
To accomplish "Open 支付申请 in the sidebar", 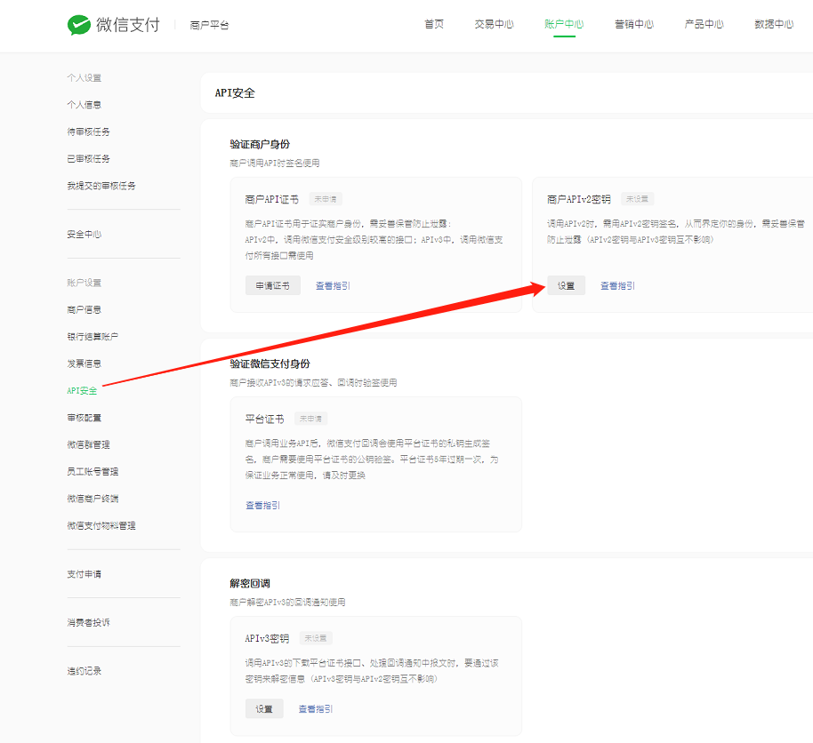I will pos(84,574).
